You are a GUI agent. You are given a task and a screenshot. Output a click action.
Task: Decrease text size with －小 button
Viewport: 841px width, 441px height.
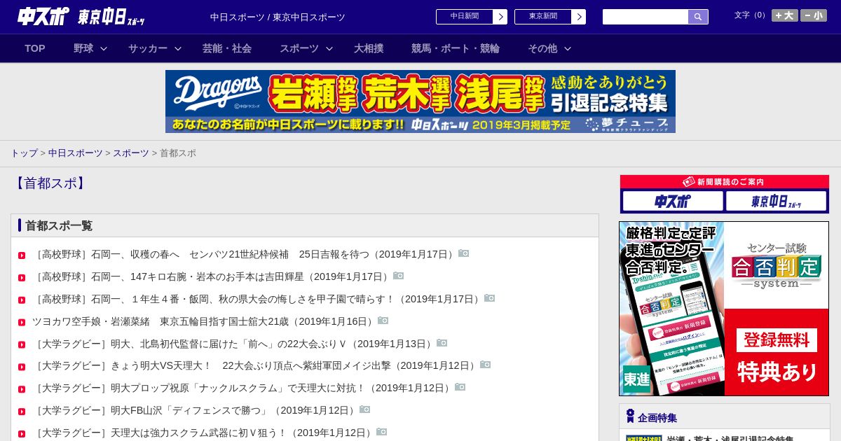pos(814,15)
